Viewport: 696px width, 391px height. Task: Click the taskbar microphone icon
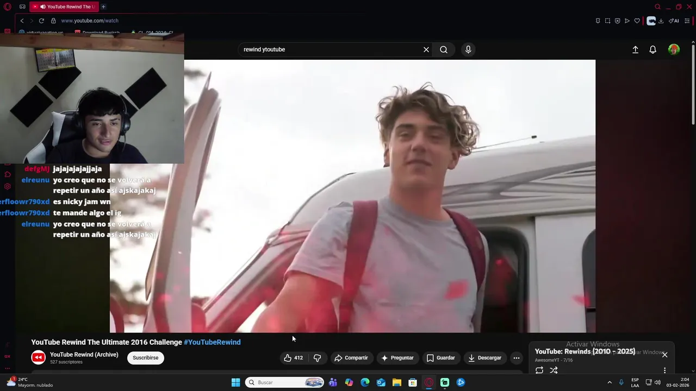tap(622, 382)
